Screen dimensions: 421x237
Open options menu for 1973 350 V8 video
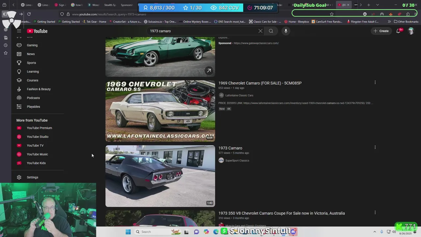pos(375,213)
